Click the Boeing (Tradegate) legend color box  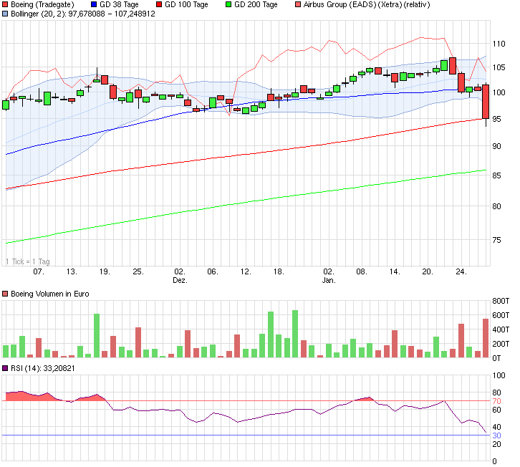coord(6,5)
